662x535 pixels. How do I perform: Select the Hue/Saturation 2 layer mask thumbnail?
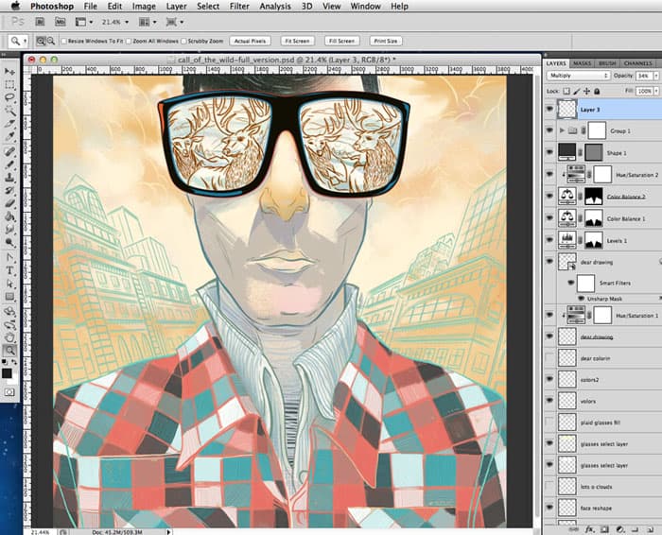pyautogui.click(x=602, y=174)
